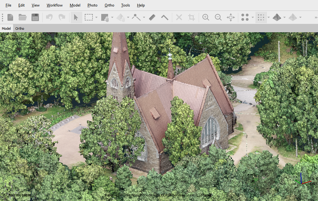The image size is (318, 201).
Task: Activate the Rectangle Selection tool
Action: [89, 17]
